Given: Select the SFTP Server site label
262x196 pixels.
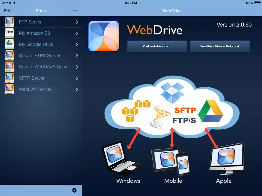Looking at the screenshot, I should pyautogui.click(x=32, y=78).
